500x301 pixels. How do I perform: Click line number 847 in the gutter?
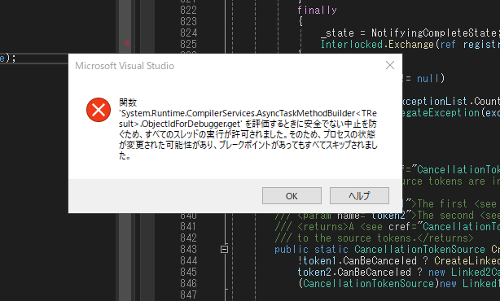(188, 294)
